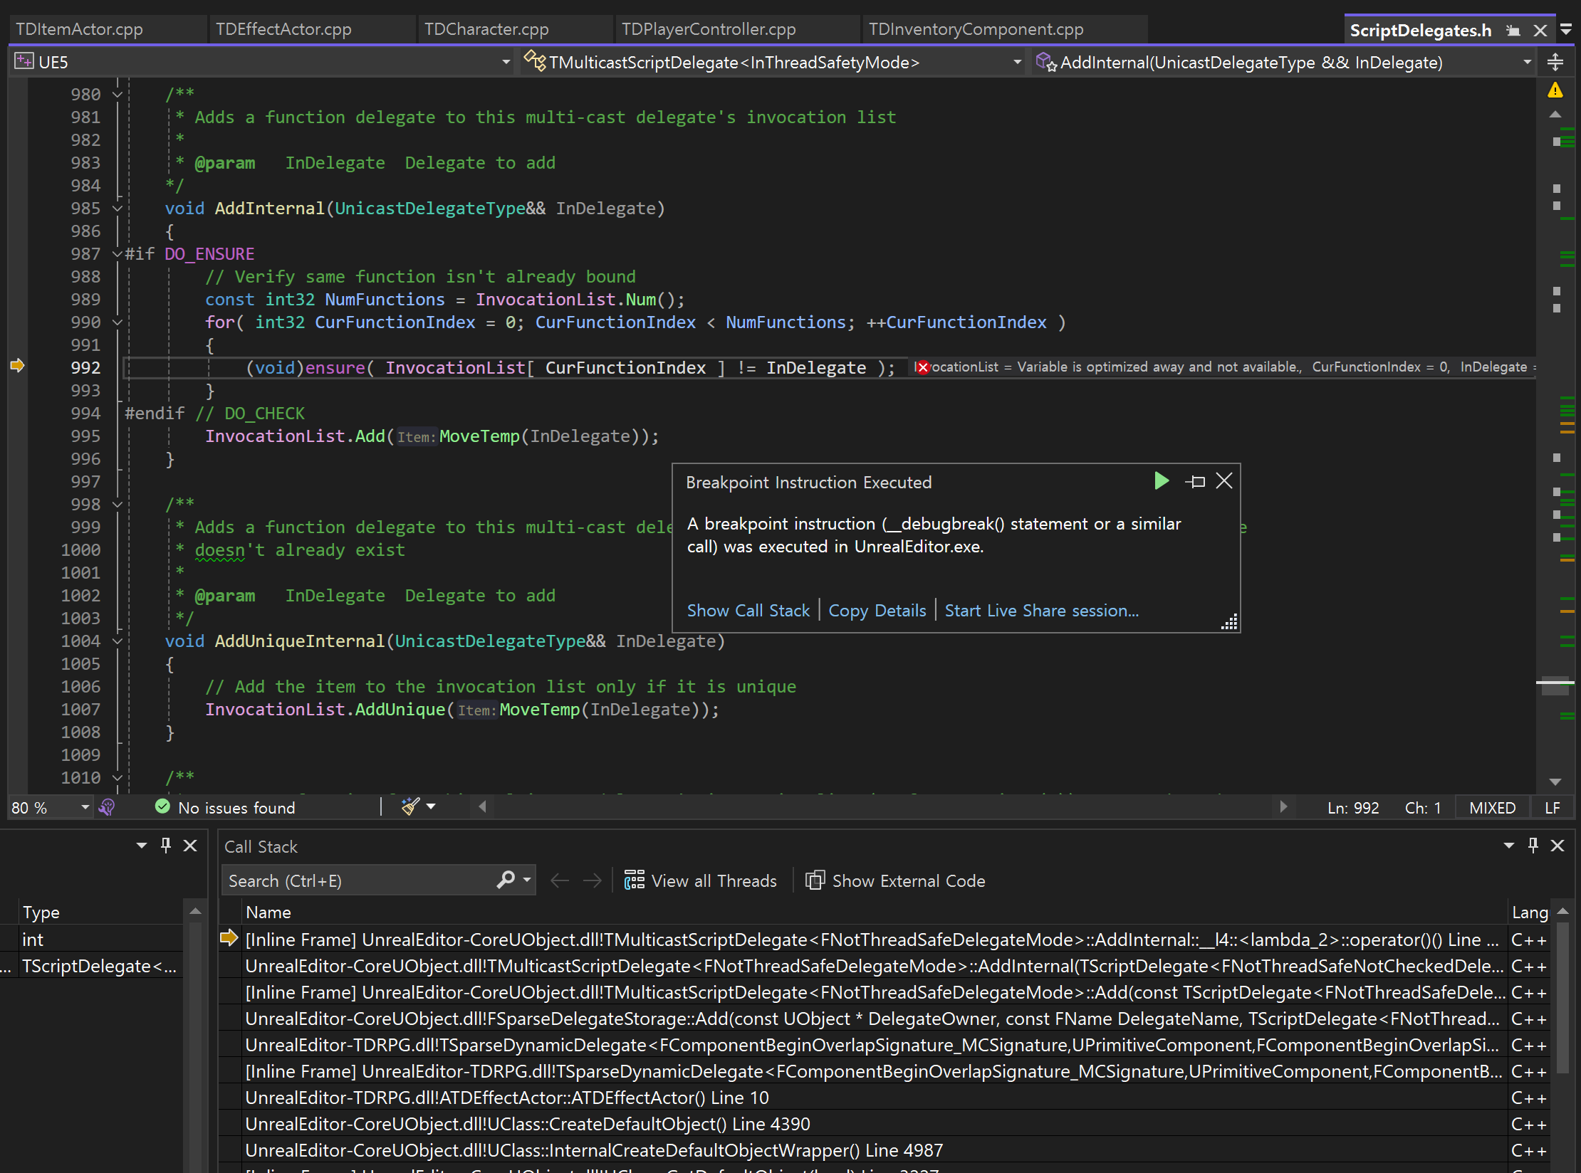
Task: Click the Copy Details link
Action: point(877,611)
